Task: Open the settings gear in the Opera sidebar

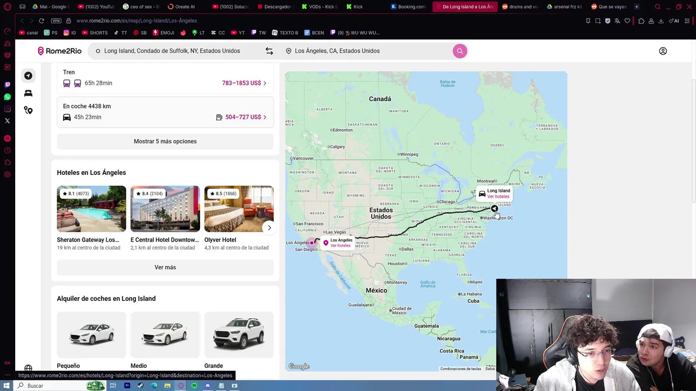Action: (x=7, y=174)
